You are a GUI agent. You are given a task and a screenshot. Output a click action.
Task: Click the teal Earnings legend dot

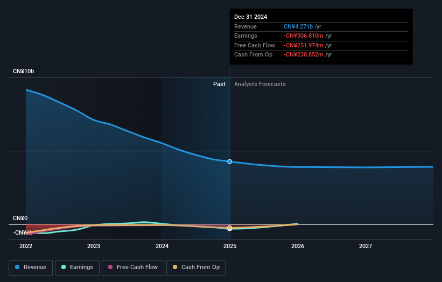(64, 267)
